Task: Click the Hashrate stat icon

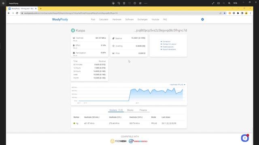Action: coord(74,38)
